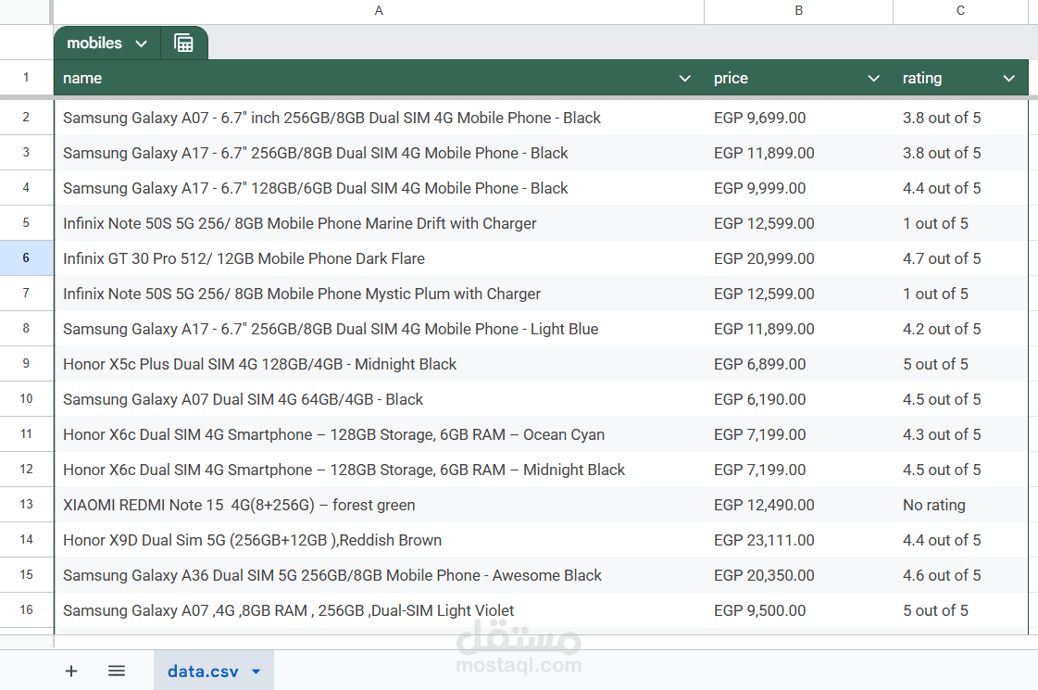1038x690 pixels.
Task: Click the price header cell
Action: tap(798, 78)
